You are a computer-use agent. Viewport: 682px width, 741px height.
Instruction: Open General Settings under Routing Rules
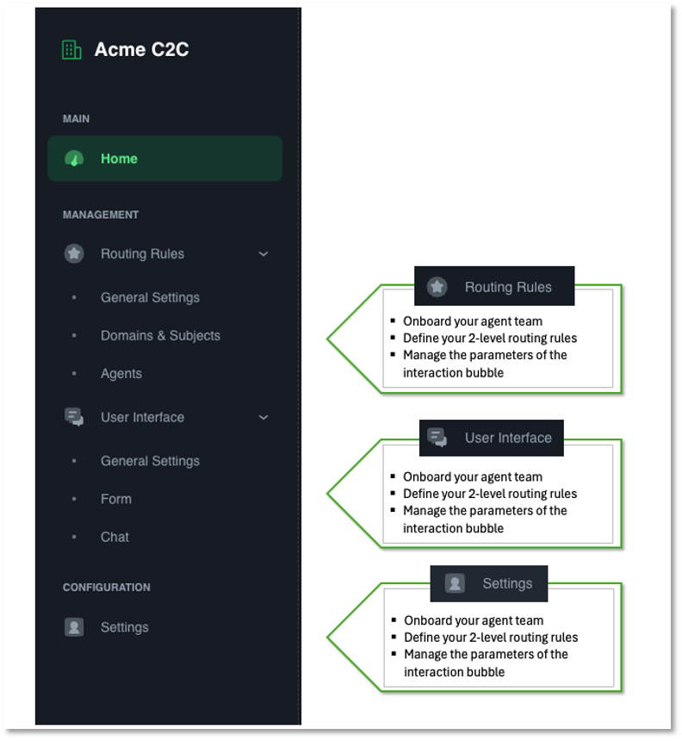150,297
